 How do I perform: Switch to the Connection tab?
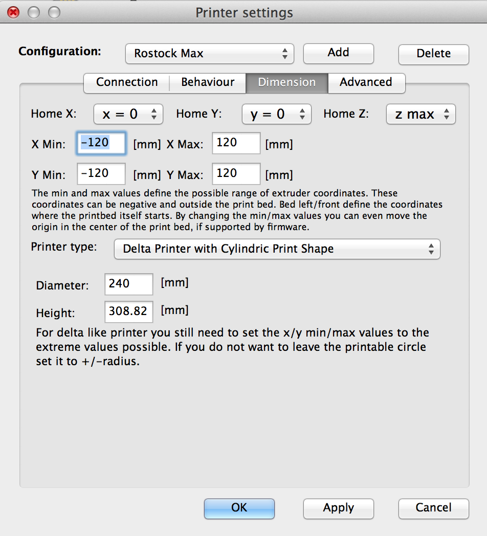coord(126,83)
